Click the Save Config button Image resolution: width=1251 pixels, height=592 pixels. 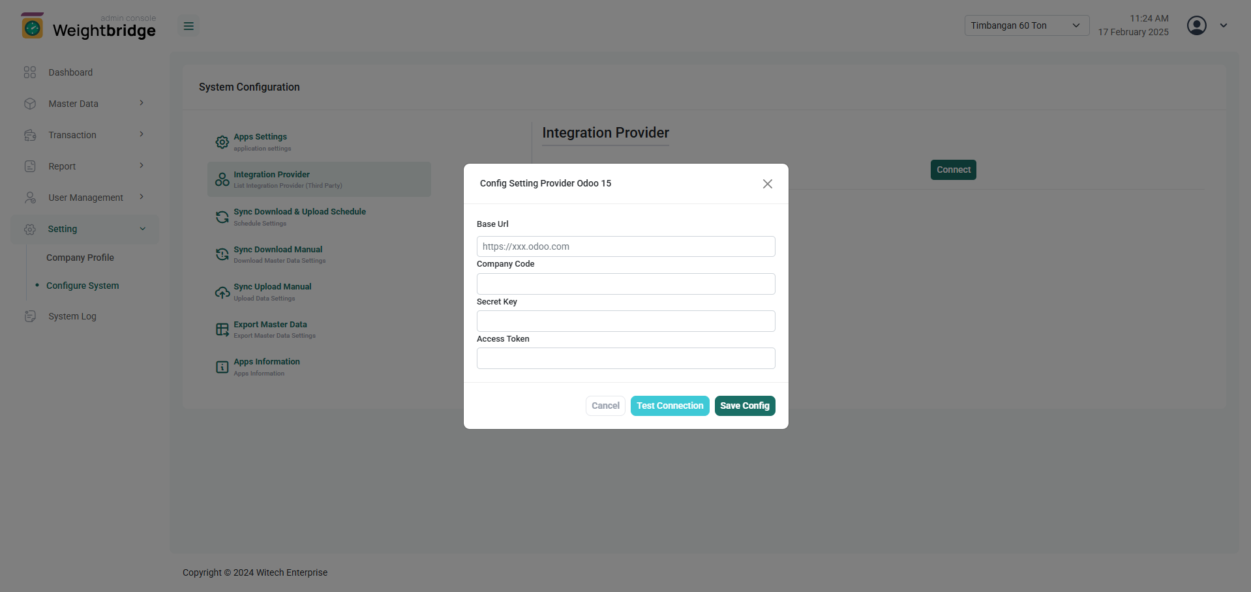pos(744,406)
